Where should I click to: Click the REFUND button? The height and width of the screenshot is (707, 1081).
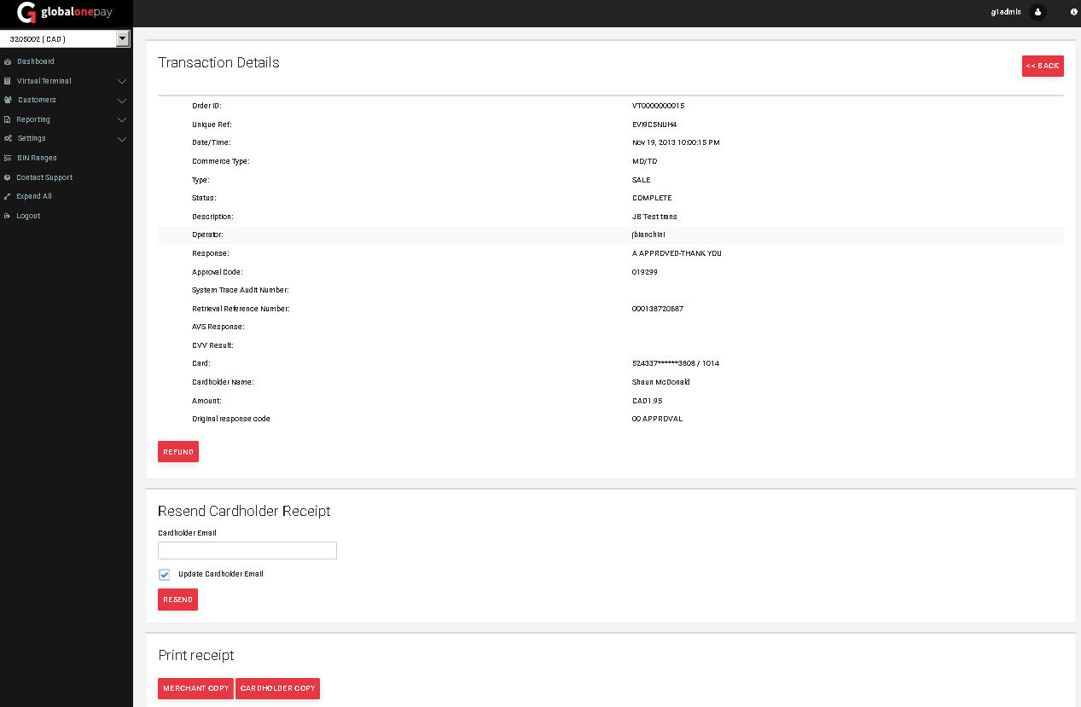coord(178,452)
